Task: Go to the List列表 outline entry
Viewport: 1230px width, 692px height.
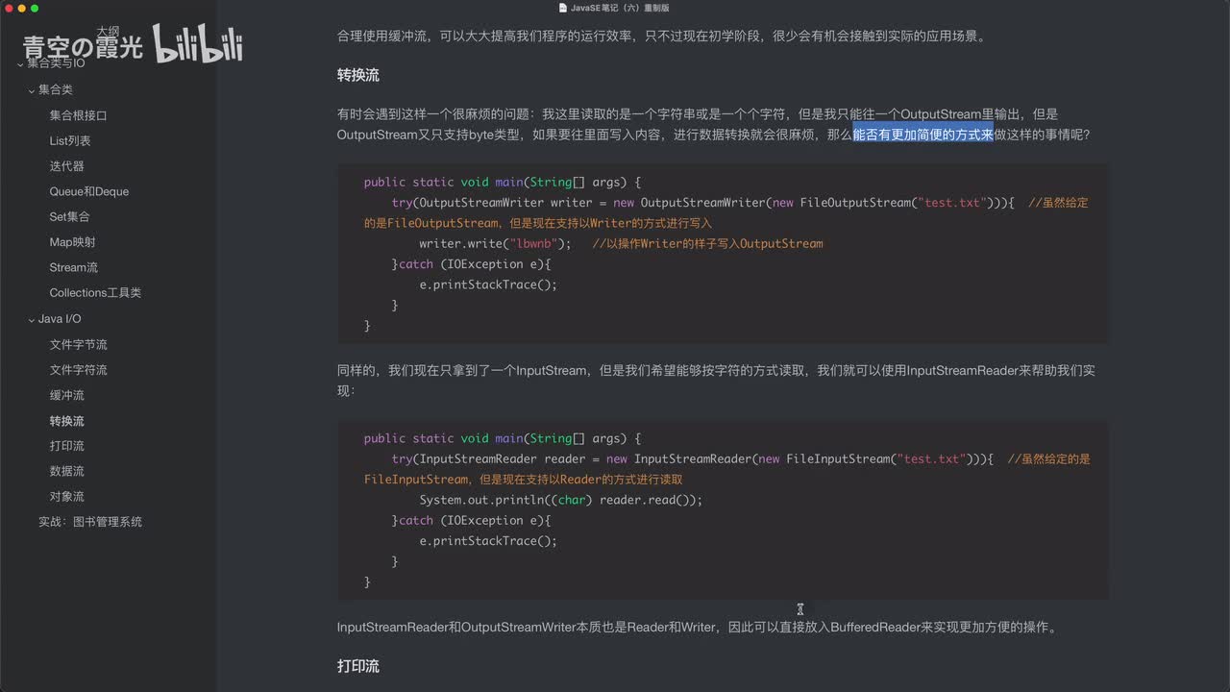Action: click(x=70, y=140)
